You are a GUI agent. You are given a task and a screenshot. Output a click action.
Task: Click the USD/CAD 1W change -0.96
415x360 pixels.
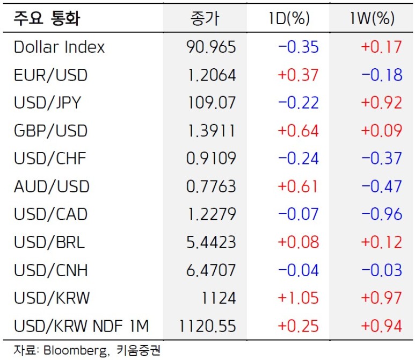pyautogui.click(x=381, y=214)
